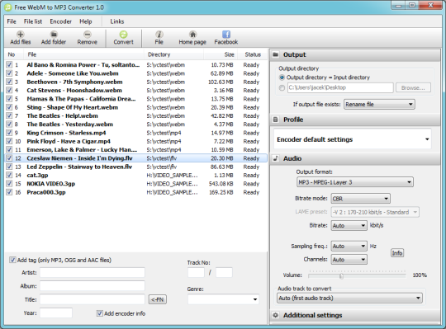Sort the list by Directory column header
The image size is (446, 329).
pos(174,54)
